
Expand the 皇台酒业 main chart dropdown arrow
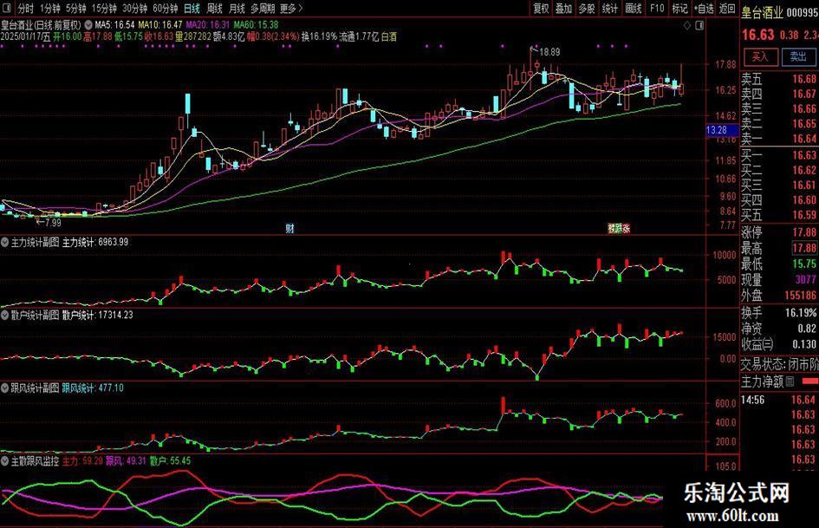pos(88,24)
